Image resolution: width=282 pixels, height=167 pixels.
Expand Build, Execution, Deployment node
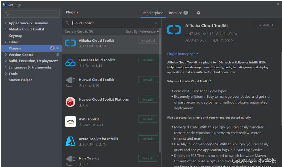6,61
